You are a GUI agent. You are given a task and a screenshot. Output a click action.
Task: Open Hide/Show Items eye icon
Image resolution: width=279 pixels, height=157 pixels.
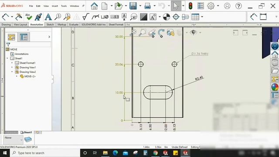click(x=193, y=32)
